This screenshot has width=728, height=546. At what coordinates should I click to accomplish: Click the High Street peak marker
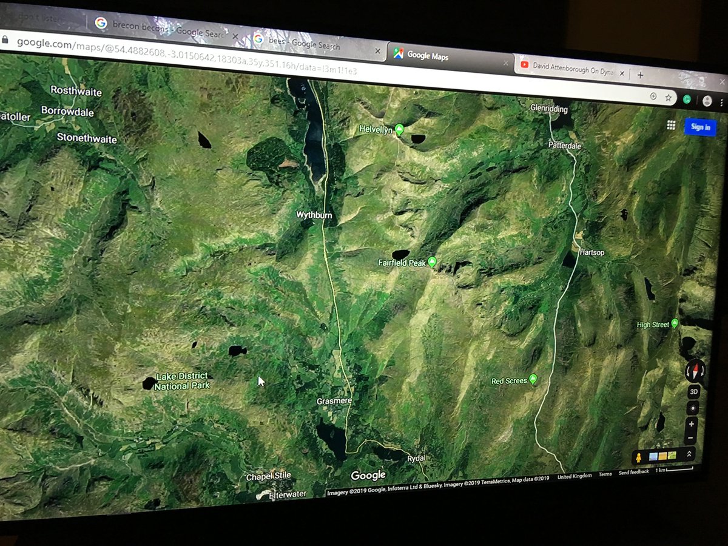pyautogui.click(x=675, y=324)
